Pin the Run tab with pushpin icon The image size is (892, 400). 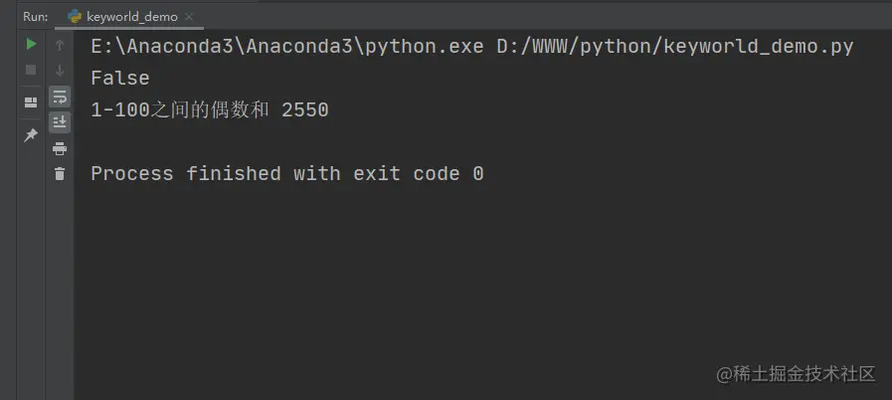[31, 135]
